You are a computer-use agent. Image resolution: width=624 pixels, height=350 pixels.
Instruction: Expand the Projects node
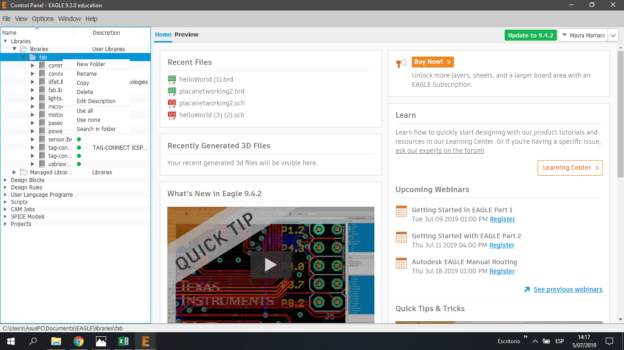point(5,224)
